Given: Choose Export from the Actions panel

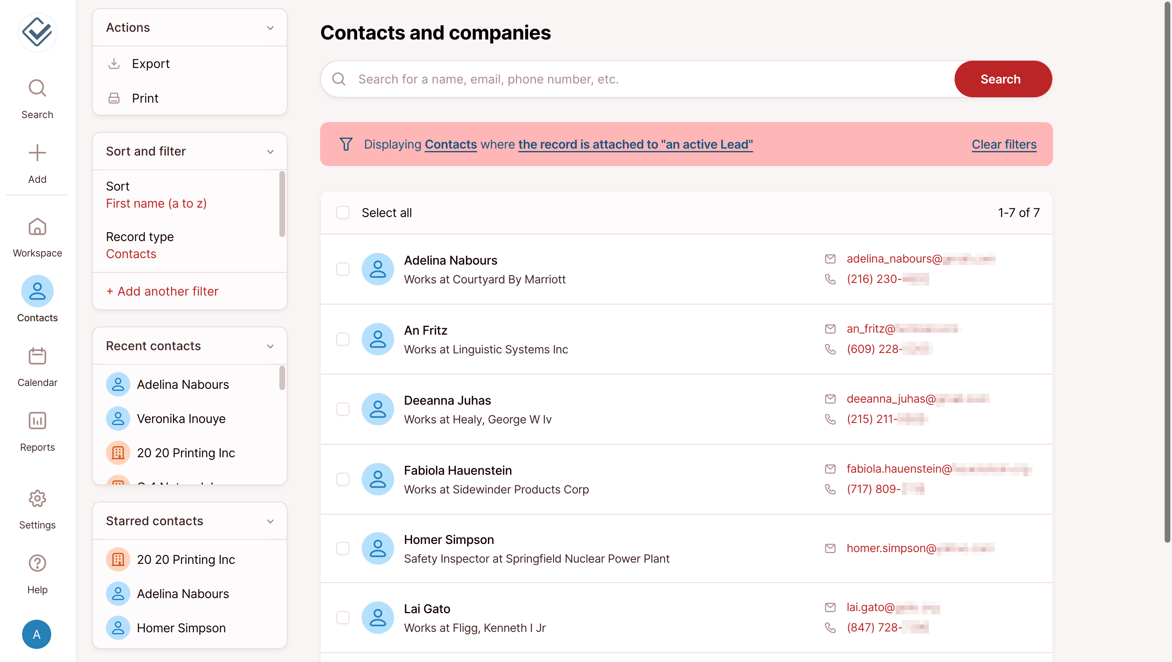Looking at the screenshot, I should 151,63.
